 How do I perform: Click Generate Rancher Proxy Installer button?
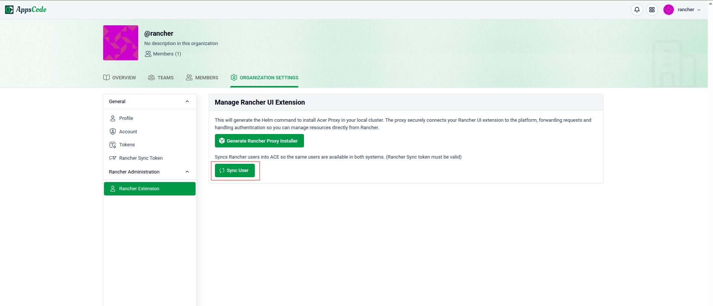click(x=259, y=141)
